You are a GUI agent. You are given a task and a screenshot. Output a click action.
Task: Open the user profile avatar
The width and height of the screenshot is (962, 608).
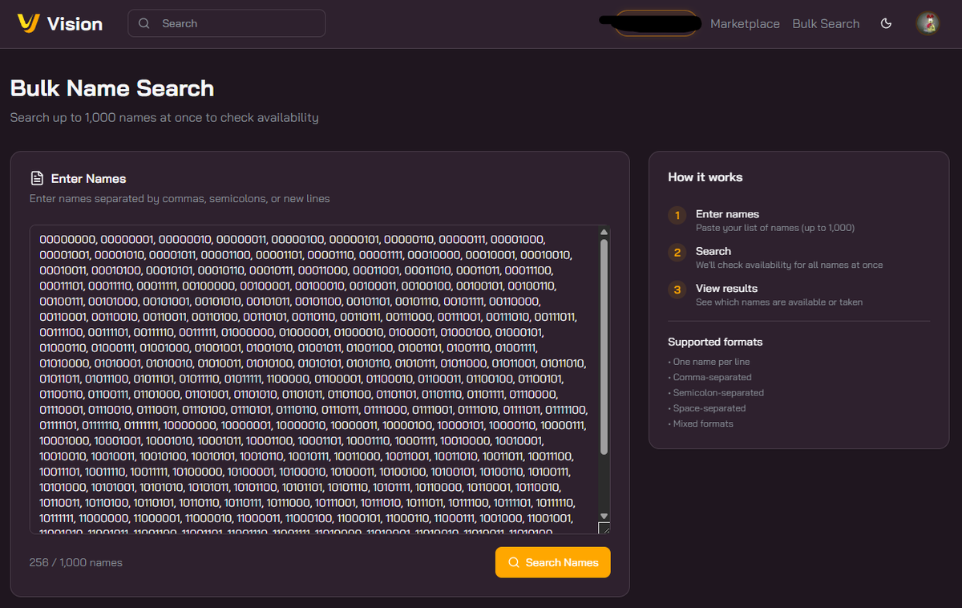[x=928, y=23]
